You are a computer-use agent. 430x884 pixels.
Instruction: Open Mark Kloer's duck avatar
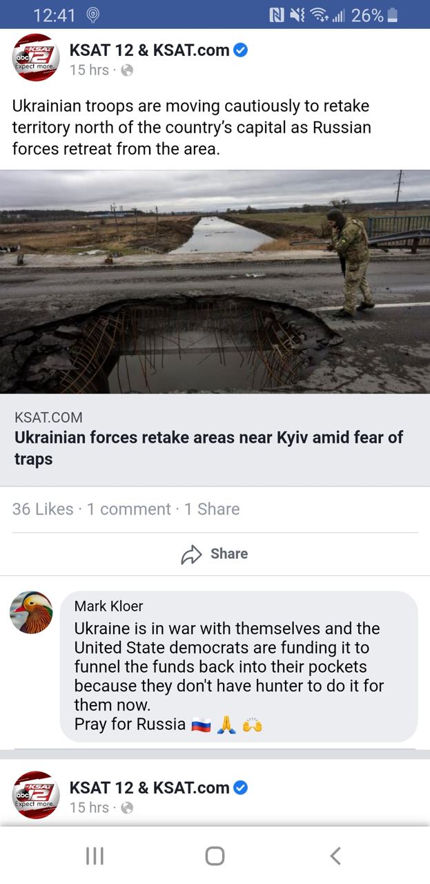click(32, 613)
